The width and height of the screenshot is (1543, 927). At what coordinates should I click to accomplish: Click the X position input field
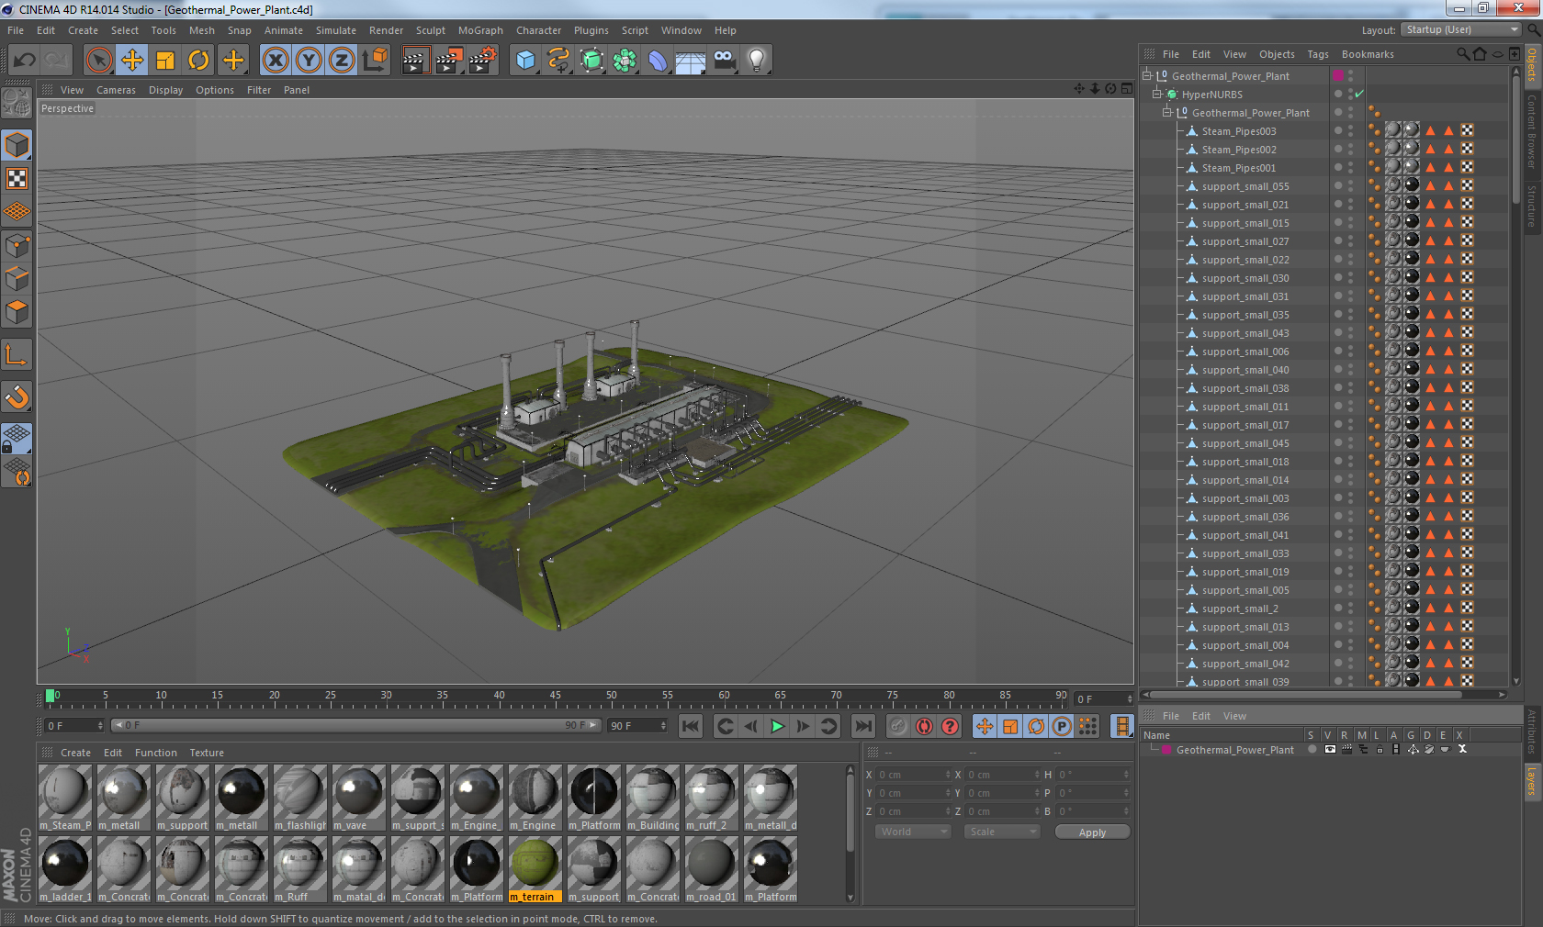coord(915,775)
